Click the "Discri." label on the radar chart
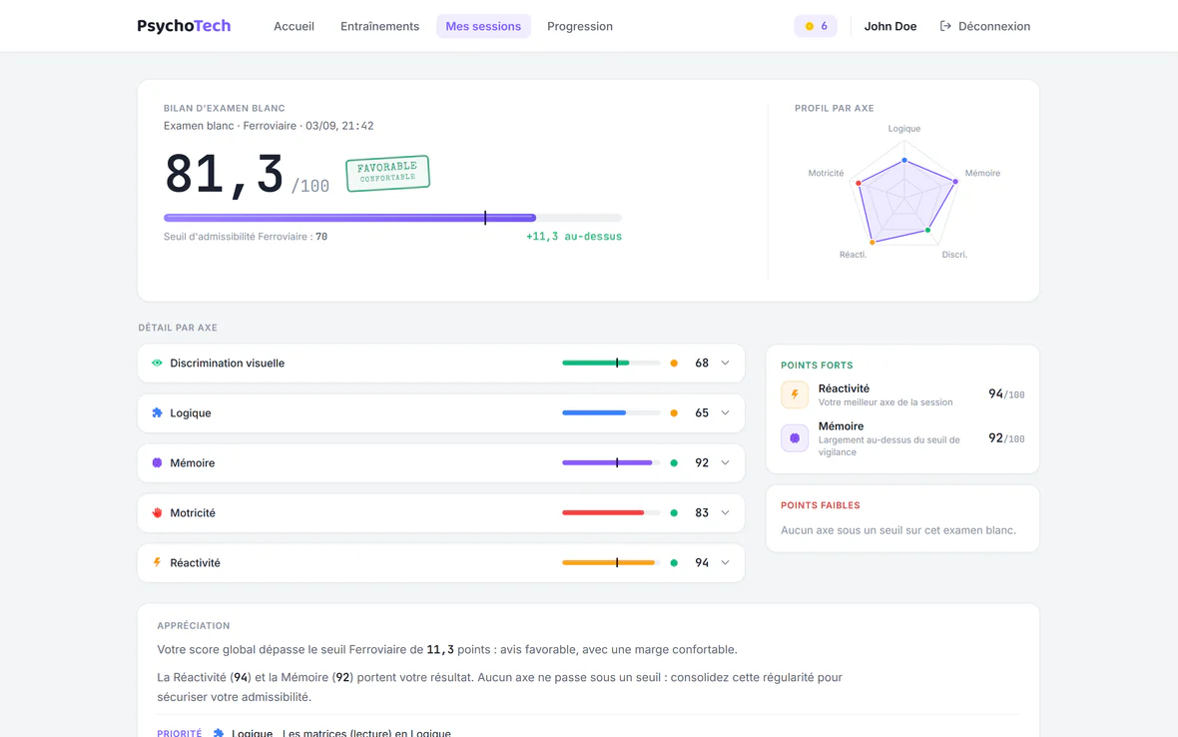 pyautogui.click(x=954, y=255)
